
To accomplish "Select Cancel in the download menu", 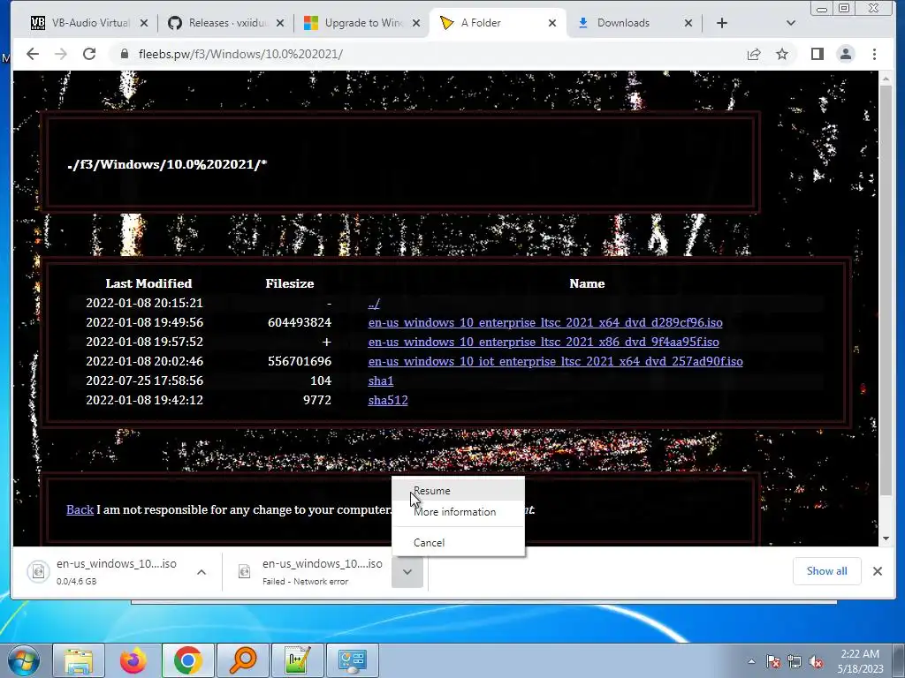I will (459, 543).
